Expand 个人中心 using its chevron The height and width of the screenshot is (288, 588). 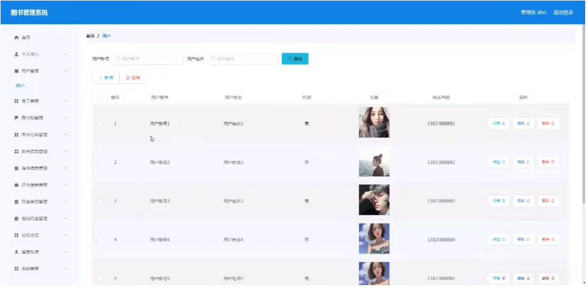coord(66,54)
